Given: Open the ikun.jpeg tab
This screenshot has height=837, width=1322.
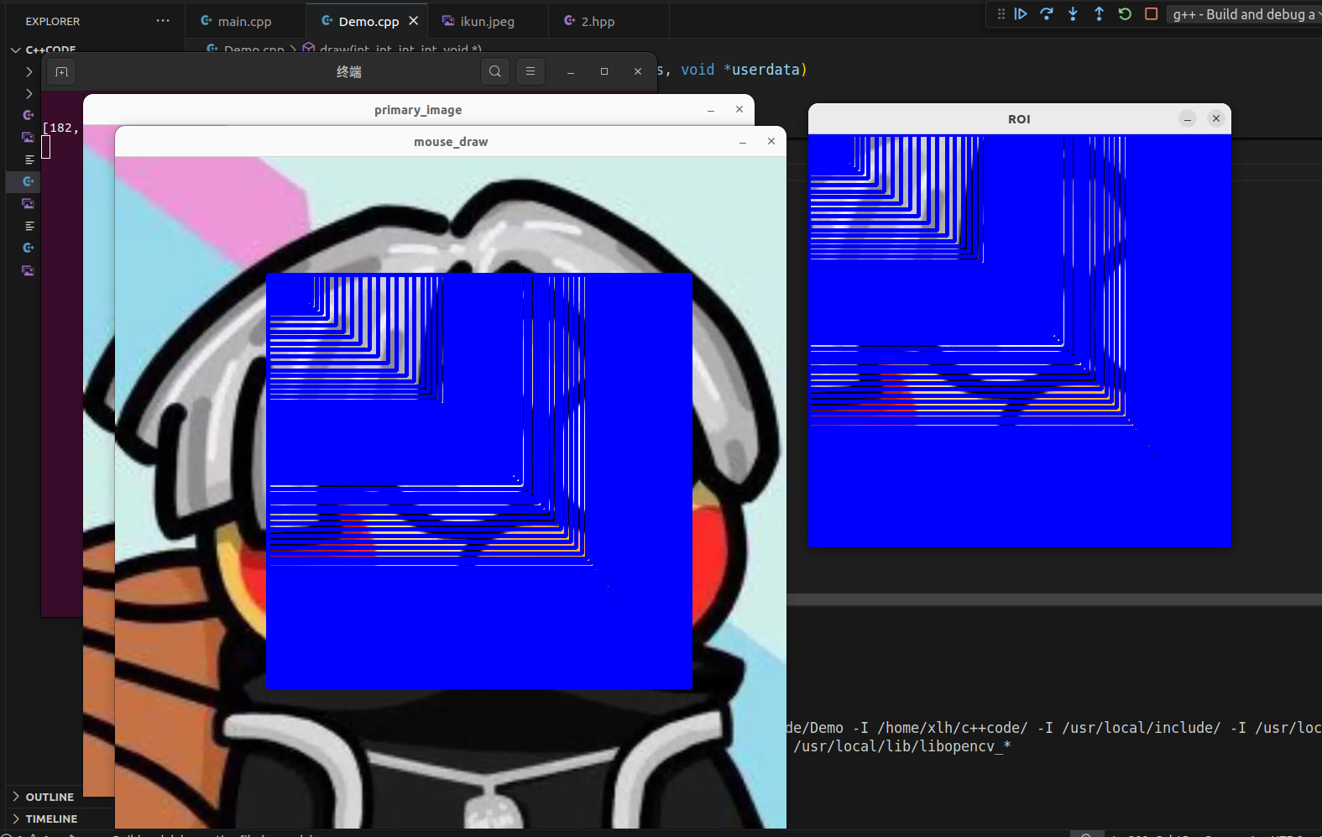Looking at the screenshot, I should [x=487, y=21].
